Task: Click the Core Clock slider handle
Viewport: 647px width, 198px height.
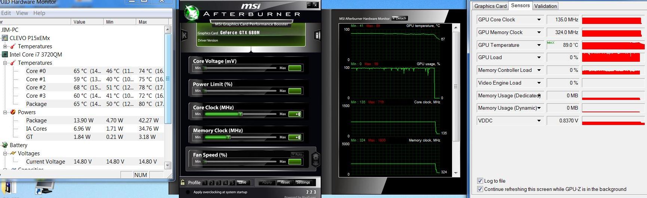Action: click(241, 114)
